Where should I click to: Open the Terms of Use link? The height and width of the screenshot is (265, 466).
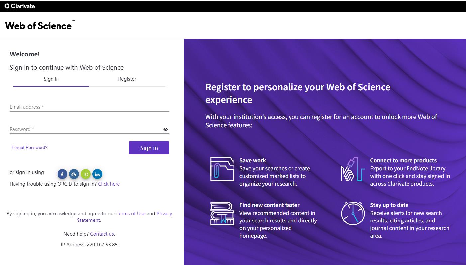pyautogui.click(x=131, y=214)
